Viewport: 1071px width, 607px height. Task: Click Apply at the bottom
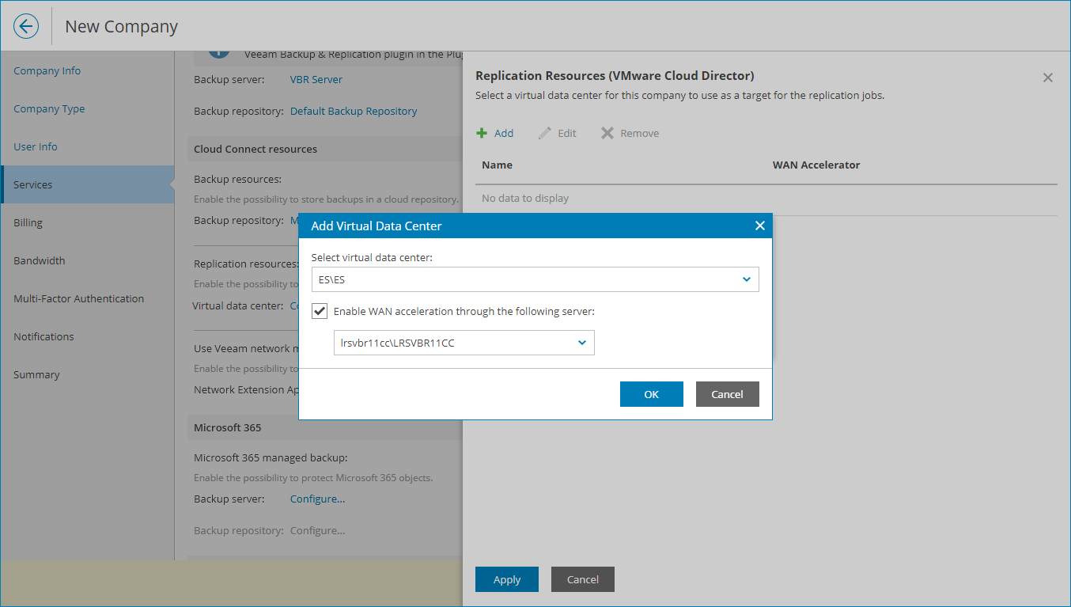506,579
